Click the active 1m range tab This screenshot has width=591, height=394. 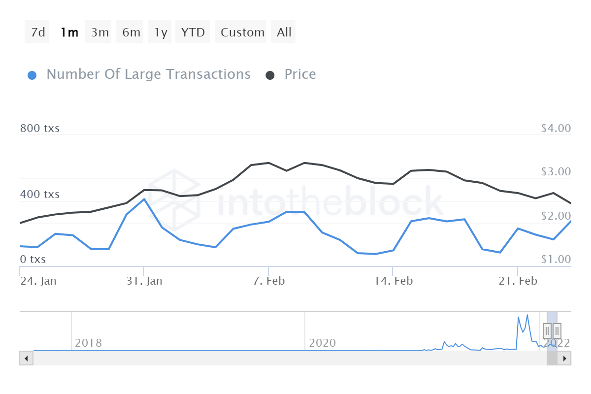(x=69, y=32)
